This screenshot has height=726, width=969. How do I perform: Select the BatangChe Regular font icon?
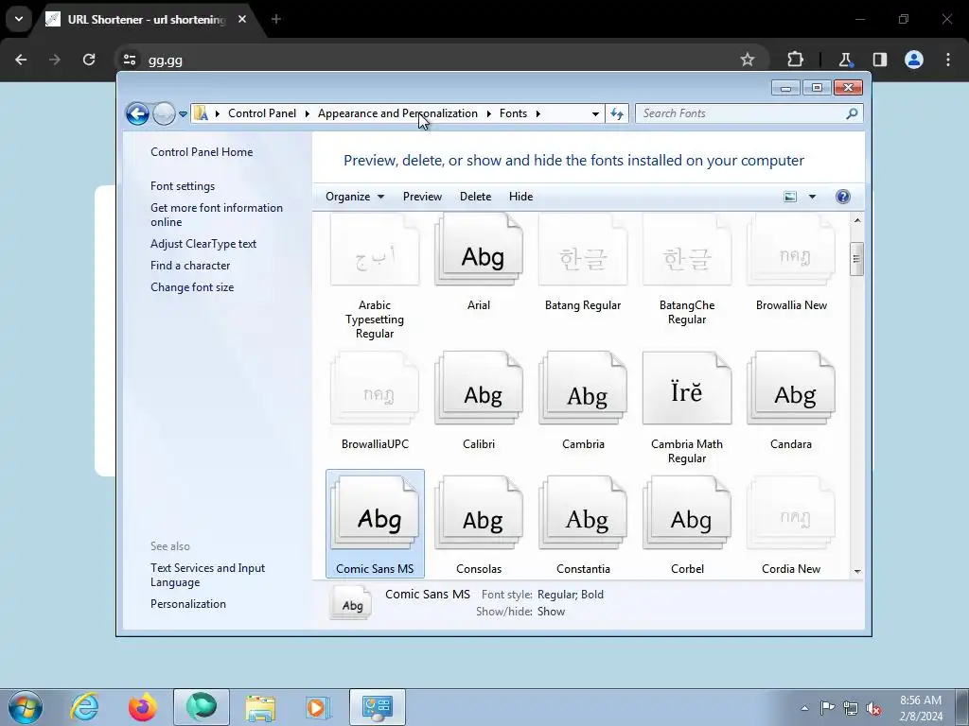click(687, 250)
